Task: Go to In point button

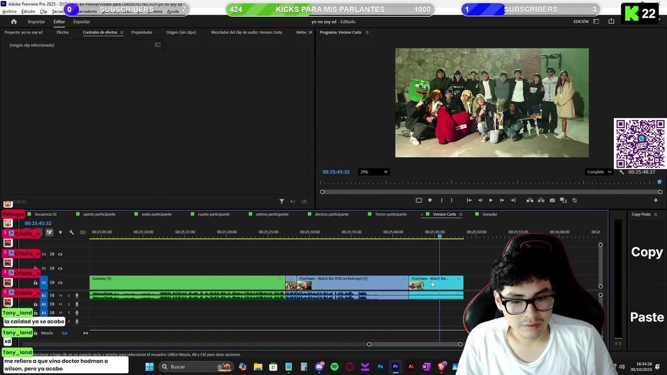Action: pos(469,201)
